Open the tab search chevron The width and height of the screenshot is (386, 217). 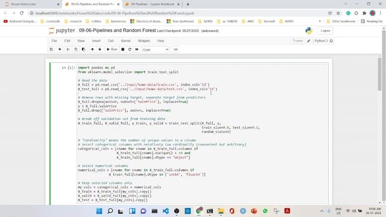click(346, 4)
